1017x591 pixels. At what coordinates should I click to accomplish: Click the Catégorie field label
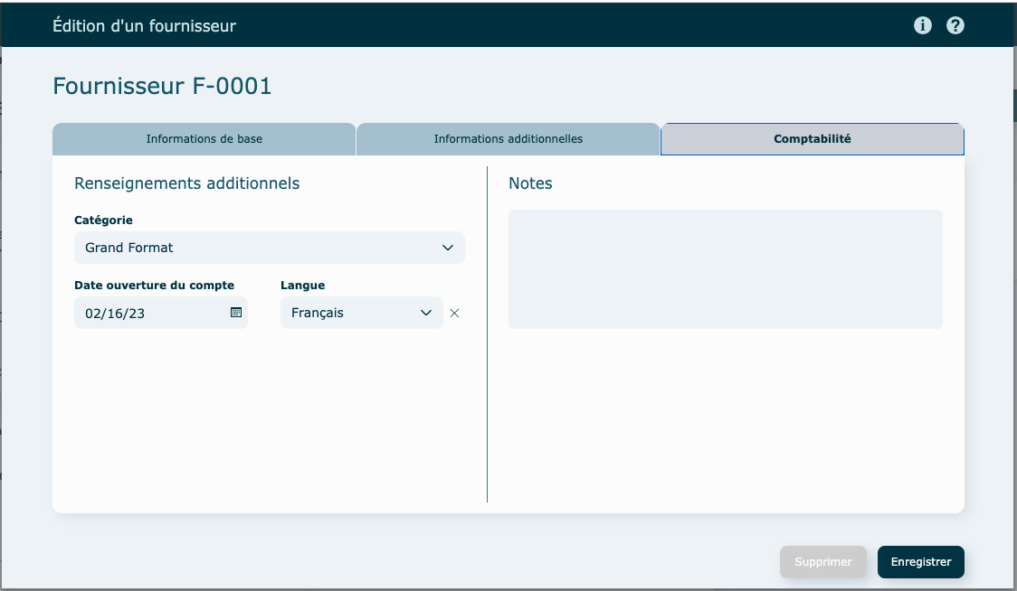pyautogui.click(x=103, y=220)
